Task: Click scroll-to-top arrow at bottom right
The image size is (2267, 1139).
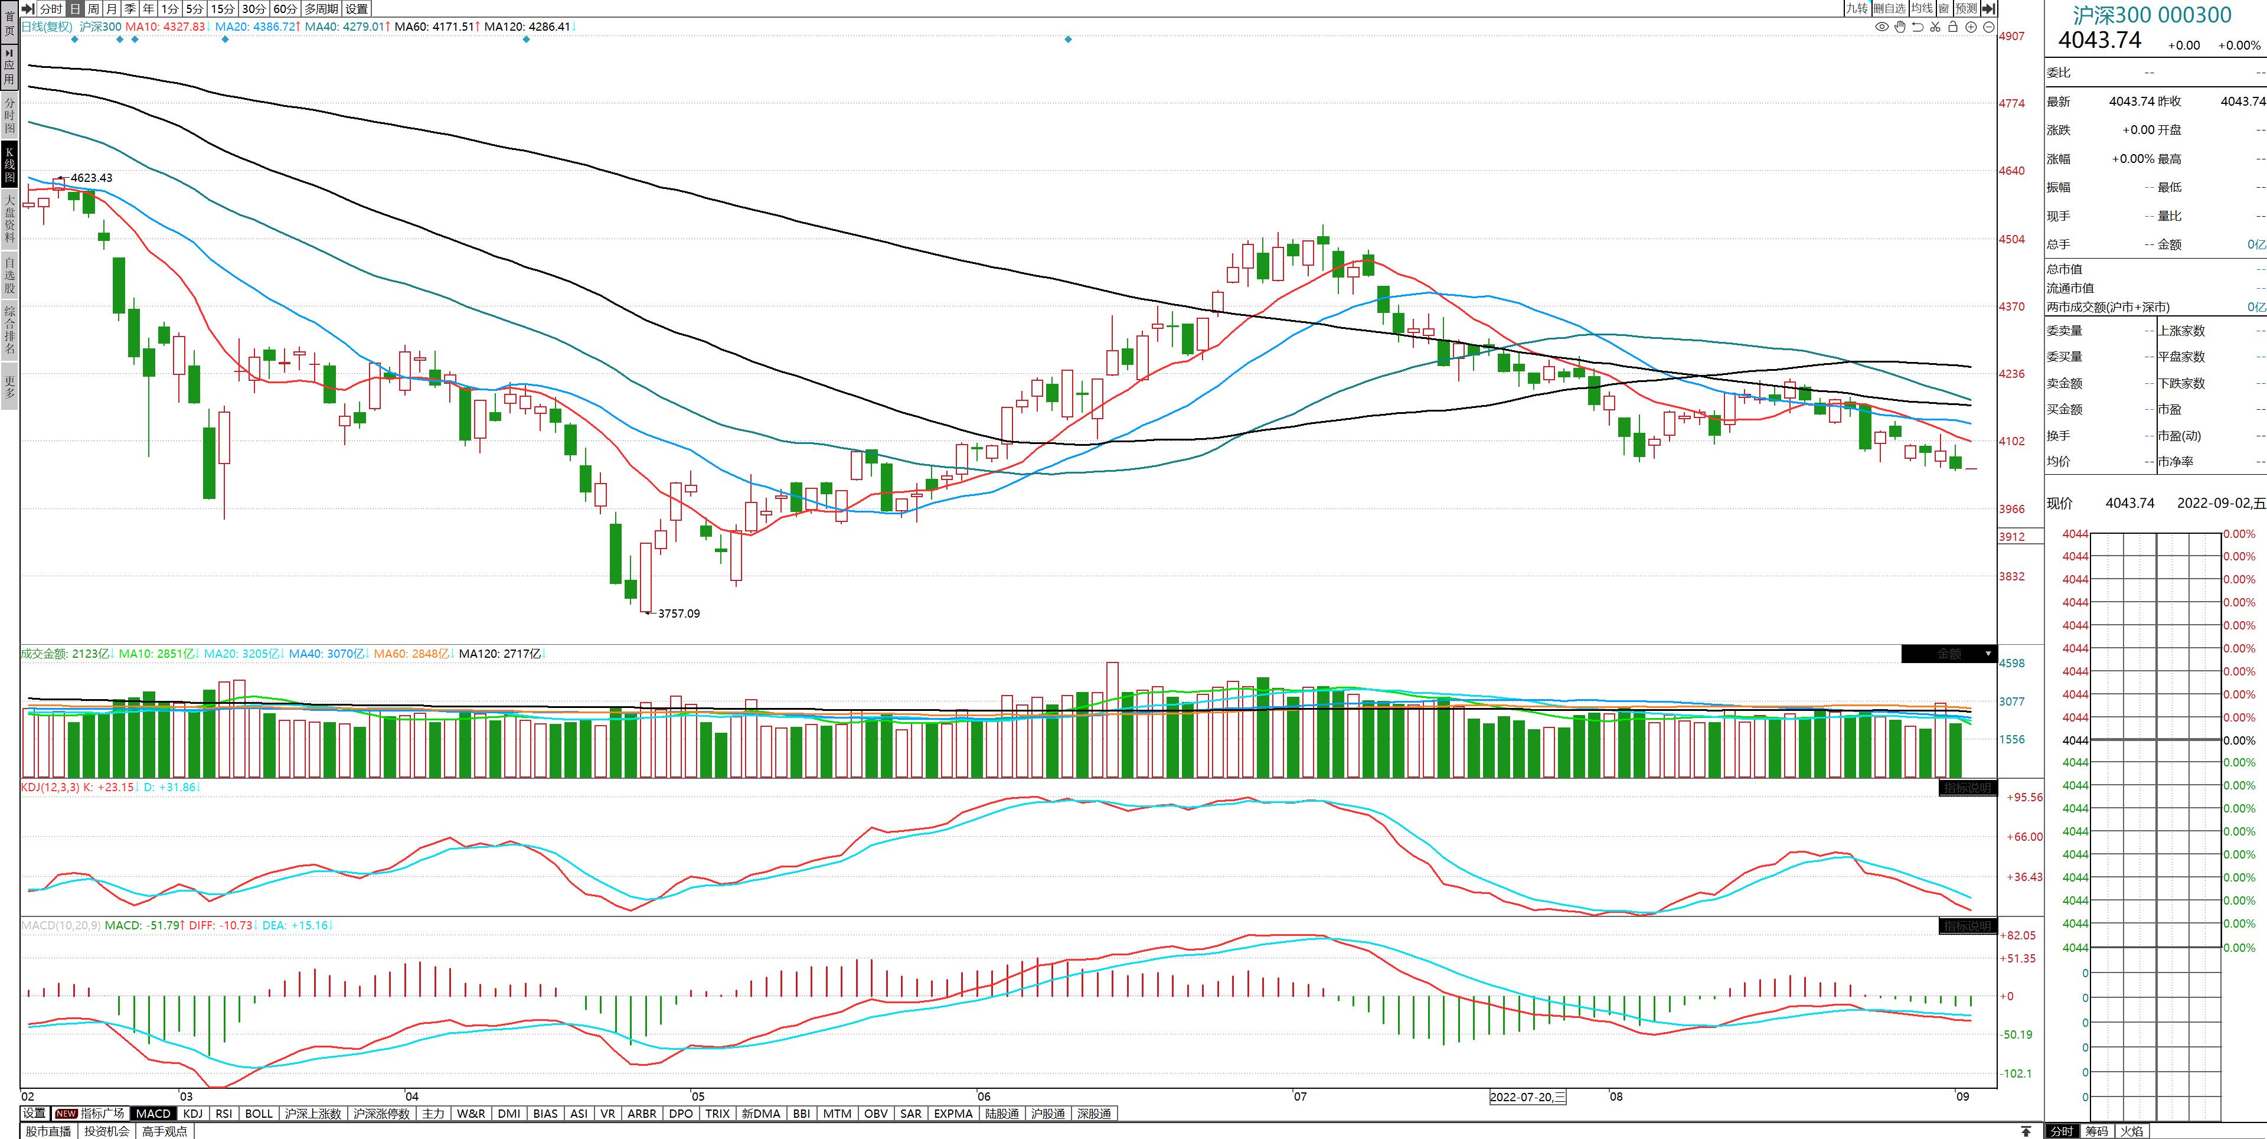Action: coord(2026,1131)
